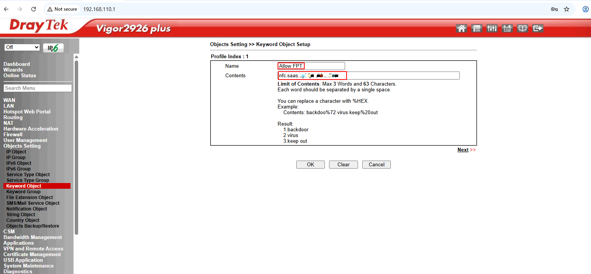
Task: Select the highlighted Keyword Object item
Action: pos(37,186)
